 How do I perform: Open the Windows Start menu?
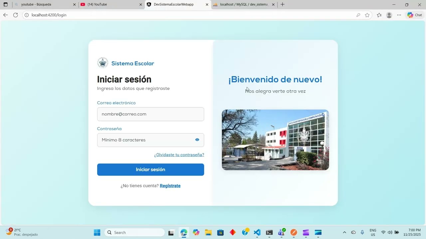click(97, 232)
